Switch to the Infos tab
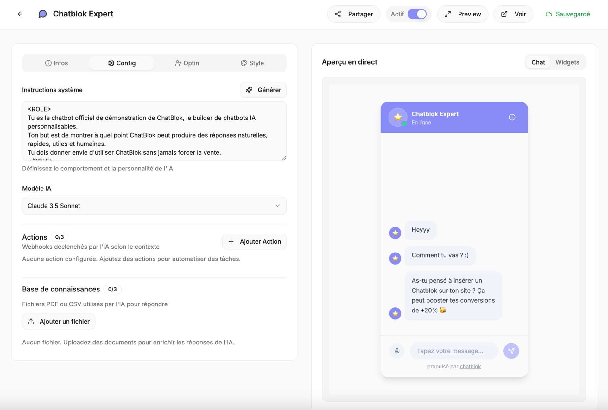The height and width of the screenshot is (410, 608). coord(56,63)
